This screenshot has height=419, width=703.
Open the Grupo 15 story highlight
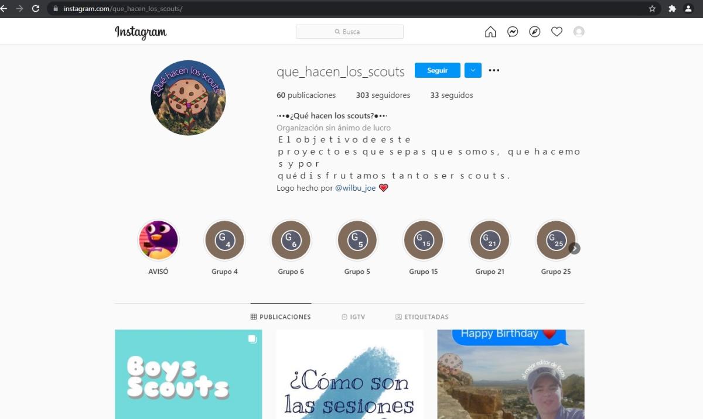424,241
